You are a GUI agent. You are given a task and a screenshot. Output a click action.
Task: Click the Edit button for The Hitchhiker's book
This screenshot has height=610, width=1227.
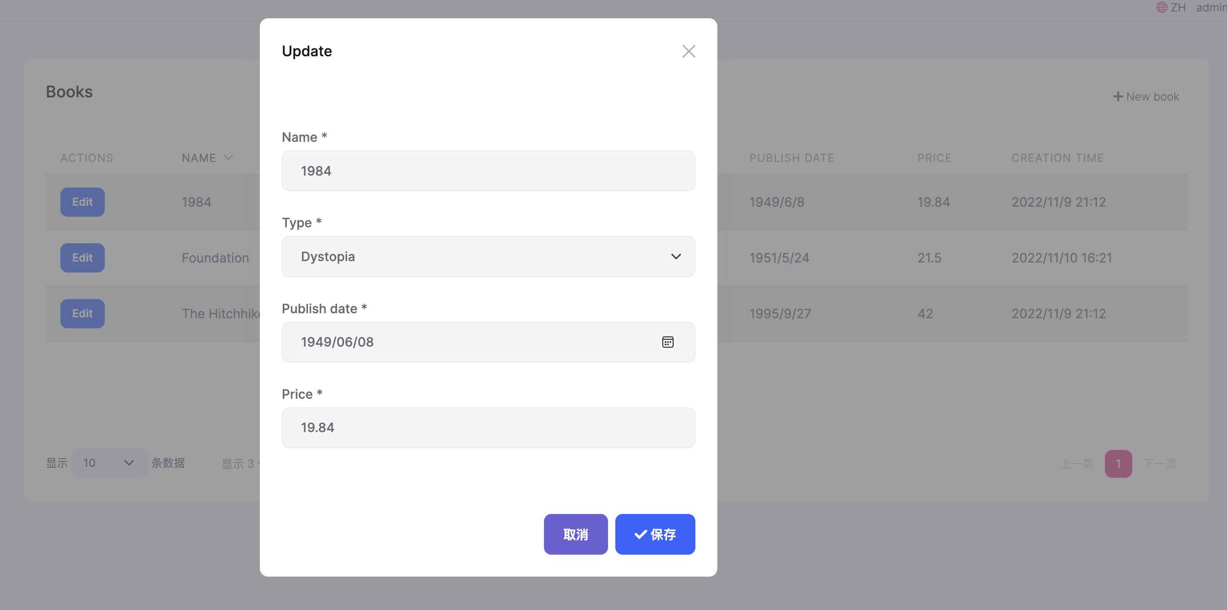(82, 313)
